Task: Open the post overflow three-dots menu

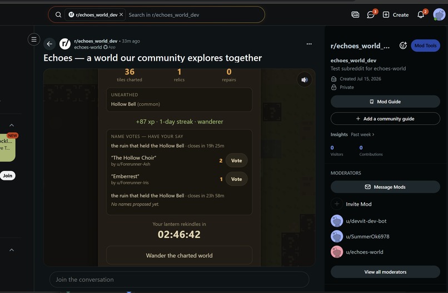Action: 309,44
